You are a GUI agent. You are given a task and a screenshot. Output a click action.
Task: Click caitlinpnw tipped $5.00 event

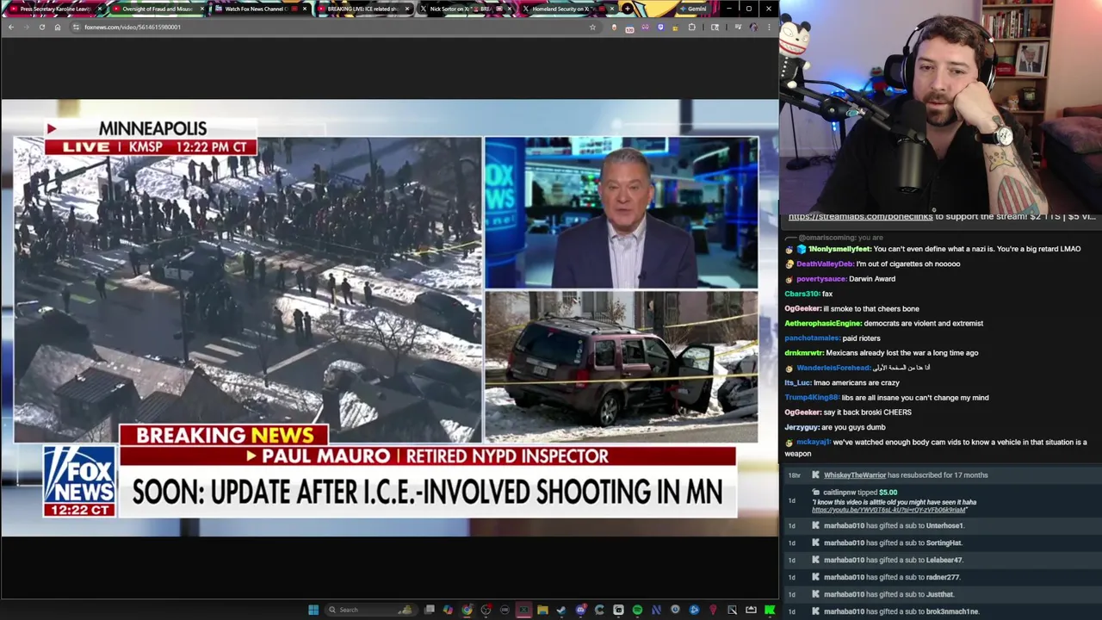(942, 500)
